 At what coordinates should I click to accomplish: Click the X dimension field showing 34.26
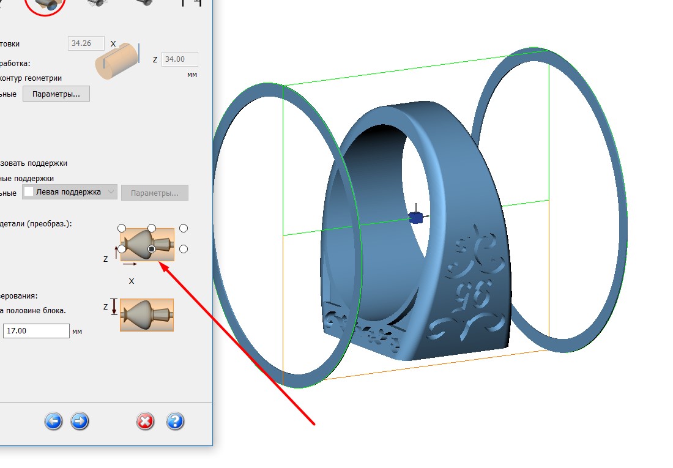(86, 43)
